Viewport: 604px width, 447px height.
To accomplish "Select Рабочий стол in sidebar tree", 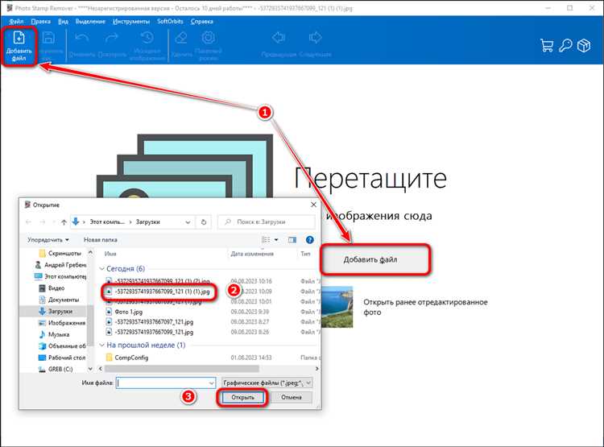I will coord(62,358).
